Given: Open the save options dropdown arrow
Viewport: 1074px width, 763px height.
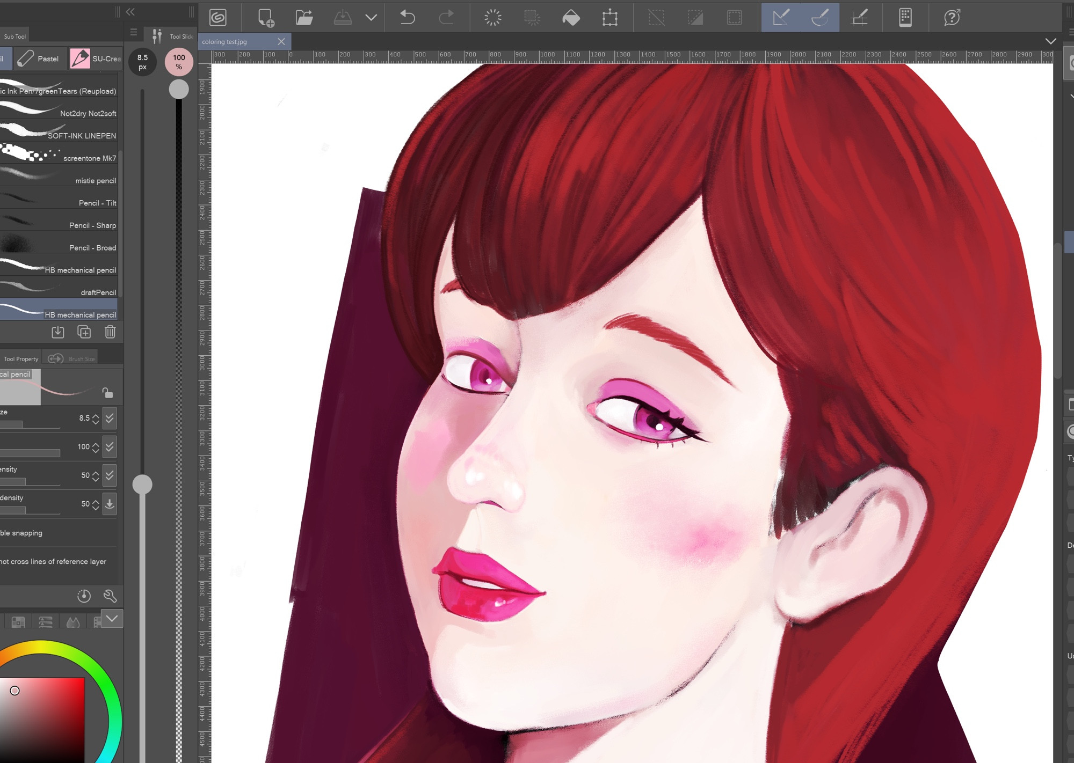Looking at the screenshot, I should coord(371,18).
